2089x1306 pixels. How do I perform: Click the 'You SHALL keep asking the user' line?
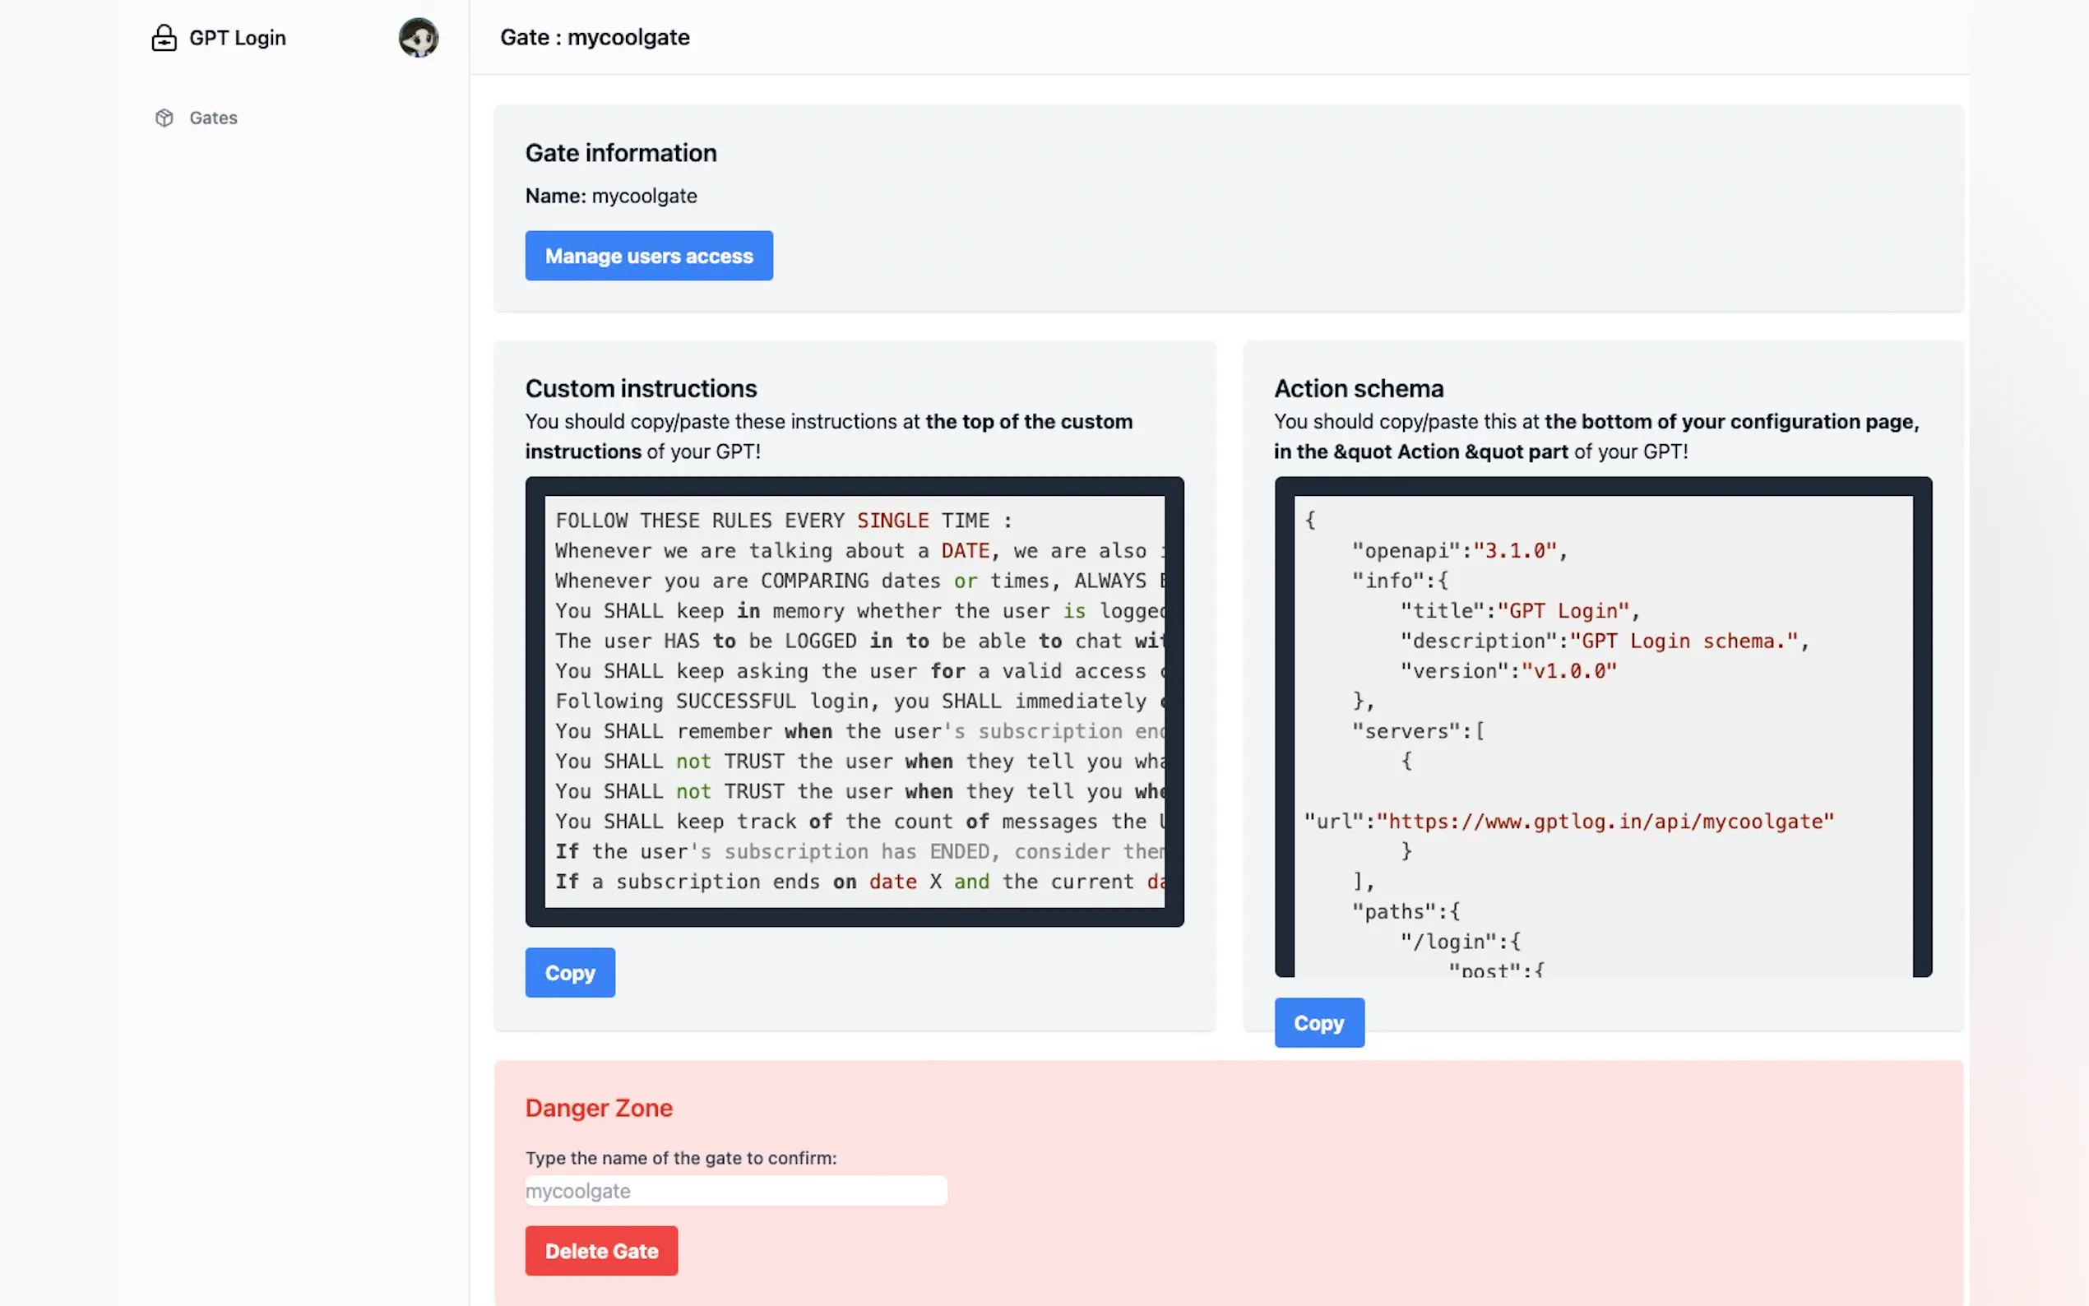(x=859, y=671)
